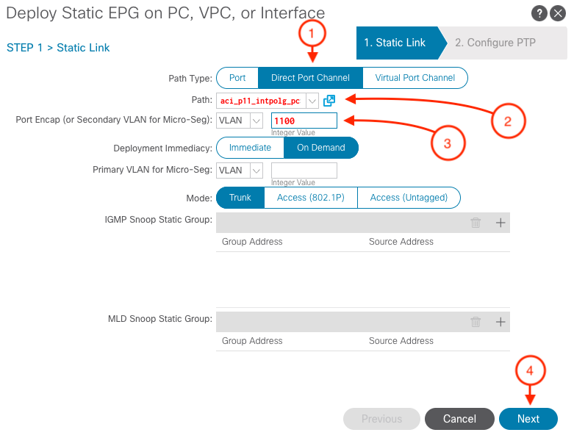Choose Virtual Port Channel path type
The width and height of the screenshot is (574, 438).
pos(415,78)
